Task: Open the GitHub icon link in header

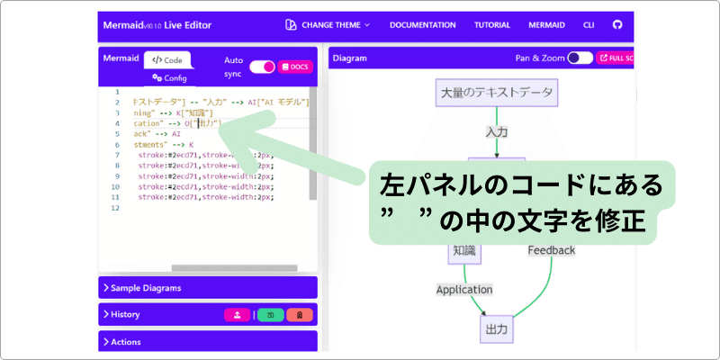Action: point(617,25)
